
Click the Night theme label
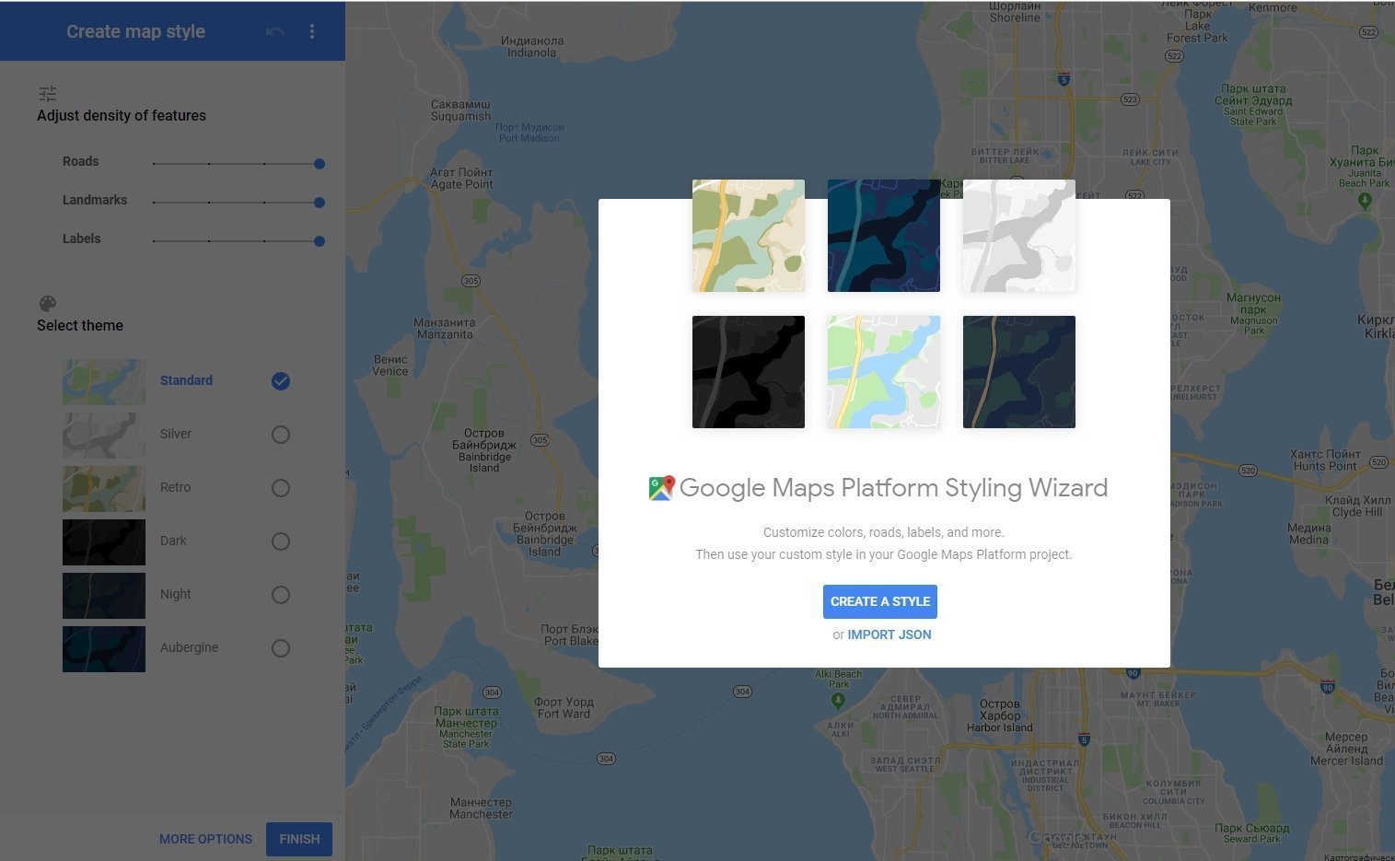coord(175,594)
